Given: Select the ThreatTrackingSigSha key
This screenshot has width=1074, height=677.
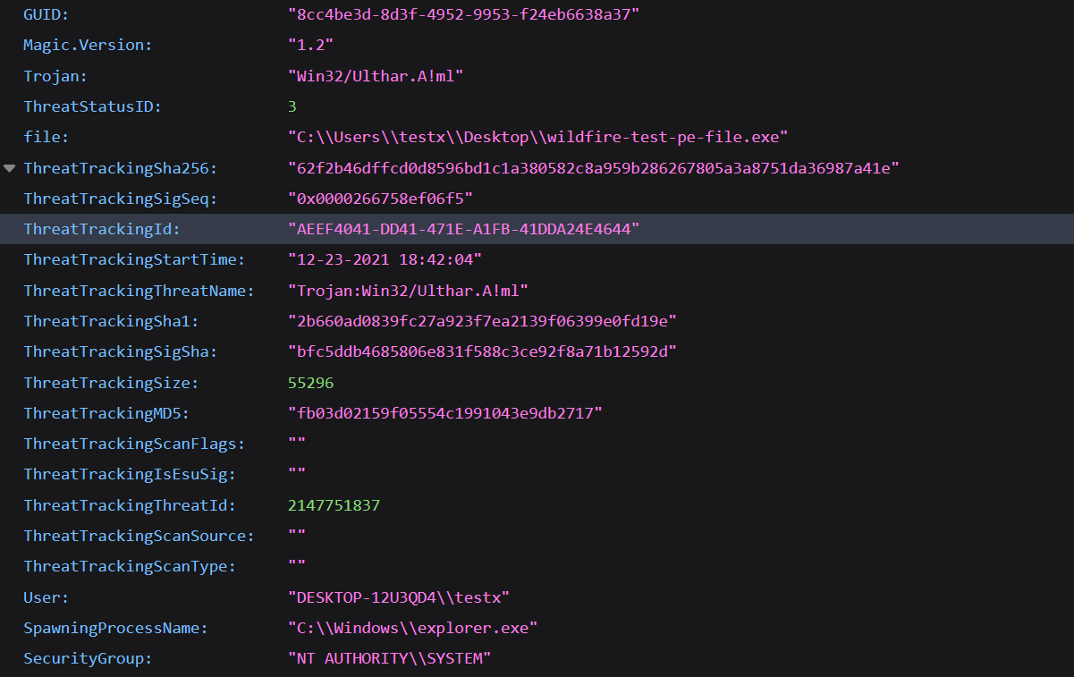Looking at the screenshot, I should pos(121,351).
